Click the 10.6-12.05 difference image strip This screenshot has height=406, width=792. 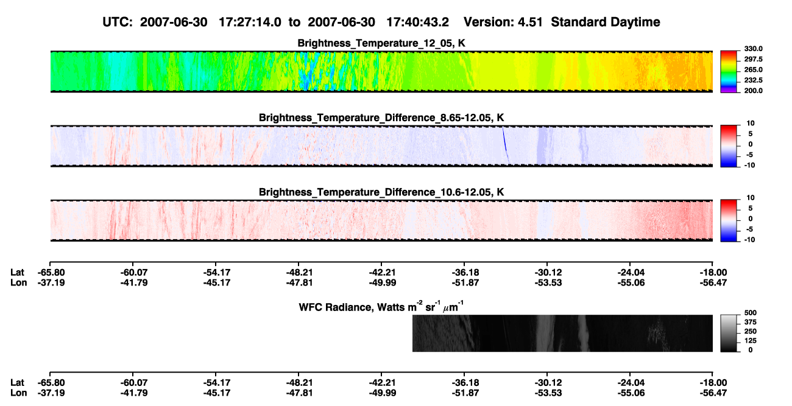(381, 220)
